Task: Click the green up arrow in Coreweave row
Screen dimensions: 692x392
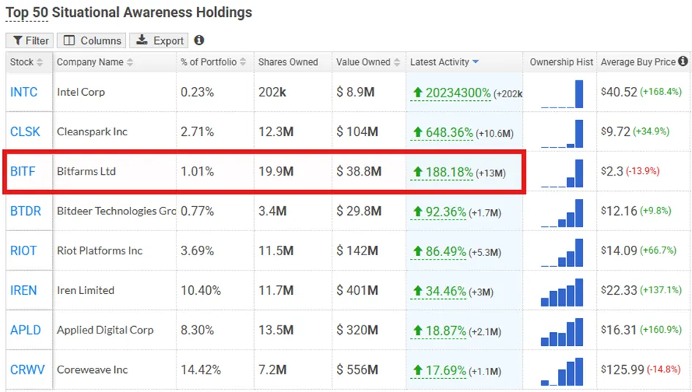Action: [x=417, y=370]
